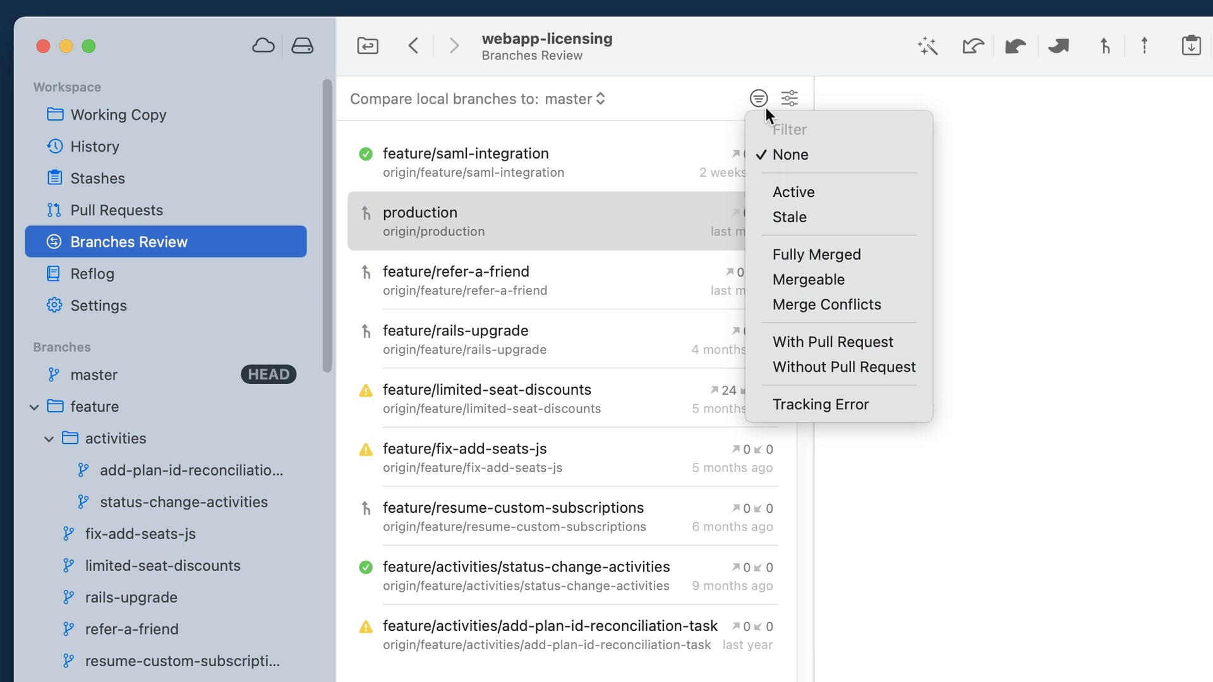The image size is (1213, 682).
Task: Choose the Fully Merged filter
Action: [816, 254]
